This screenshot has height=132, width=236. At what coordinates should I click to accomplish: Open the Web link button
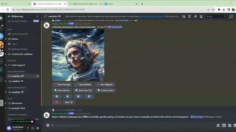(69, 102)
